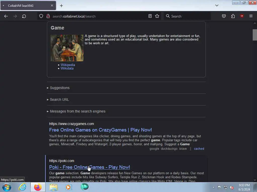List all tabs dropdown arrow
Screen dimensions: 257x192
coord(217,5)
